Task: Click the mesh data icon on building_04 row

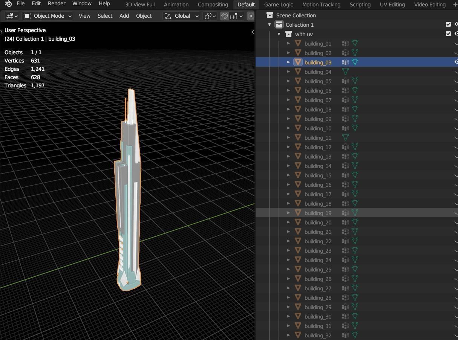Action: pos(345,72)
